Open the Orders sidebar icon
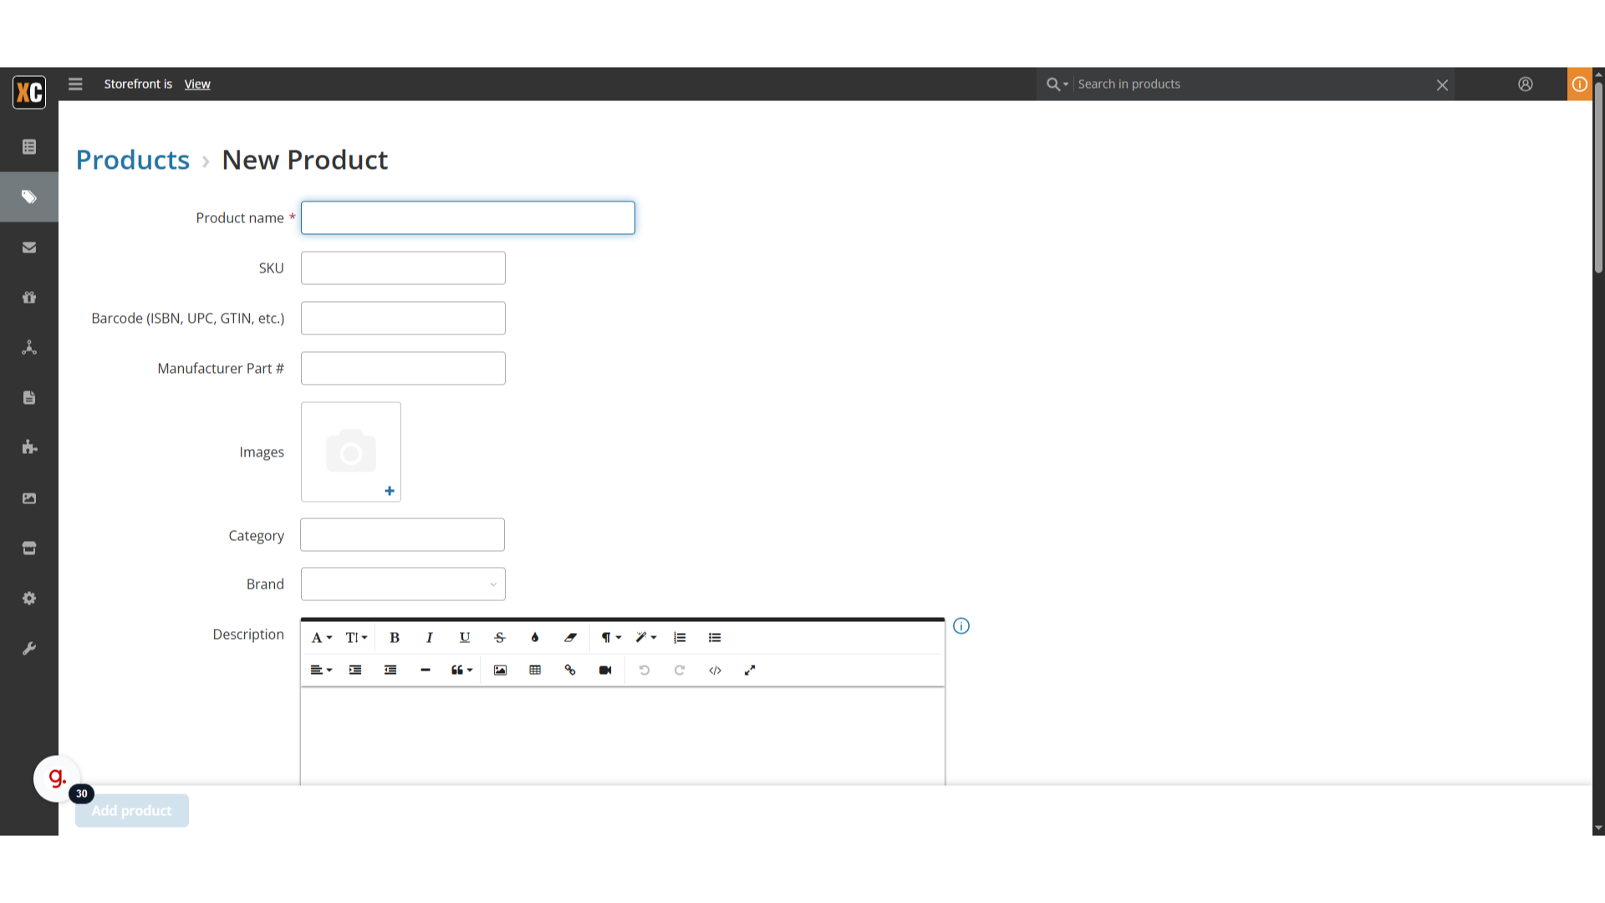This screenshot has width=1605, height=903. (x=29, y=147)
